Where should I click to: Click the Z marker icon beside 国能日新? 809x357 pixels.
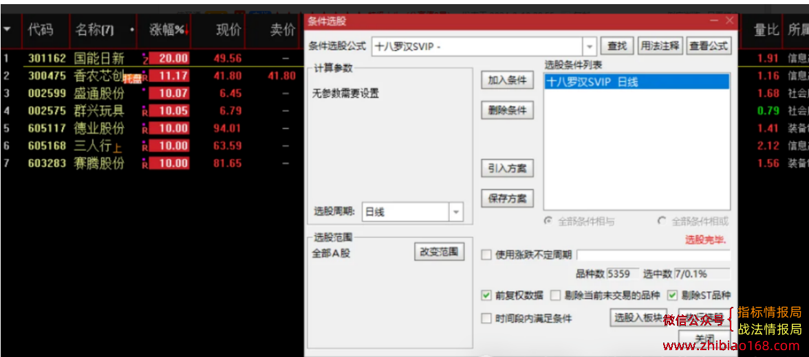click(x=145, y=60)
